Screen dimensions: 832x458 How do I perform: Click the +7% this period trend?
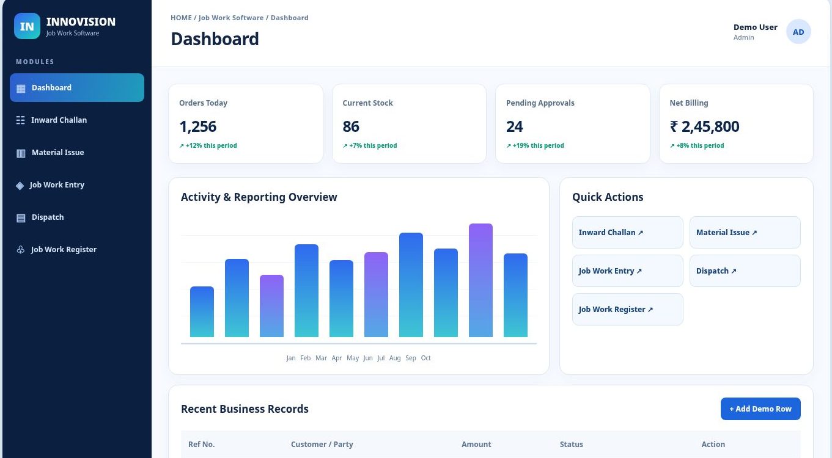(370, 145)
